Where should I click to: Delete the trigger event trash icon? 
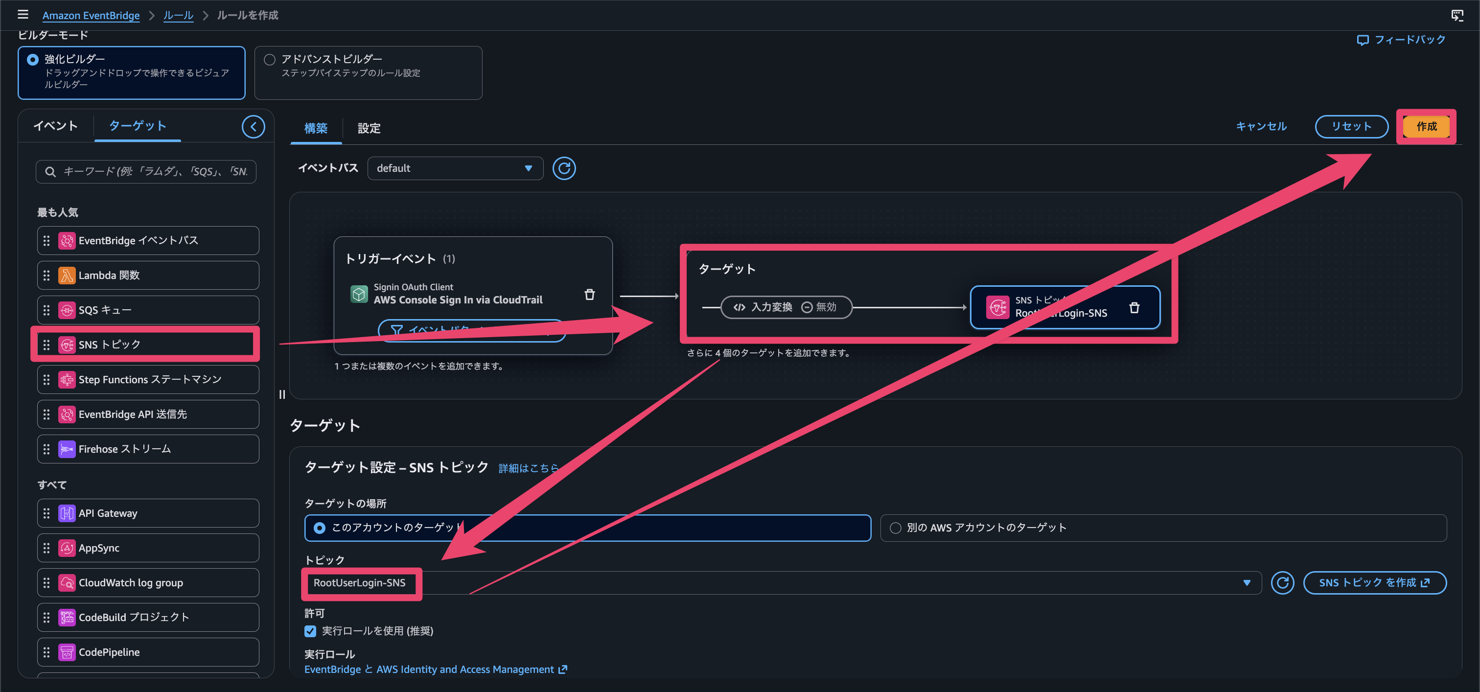tap(589, 294)
